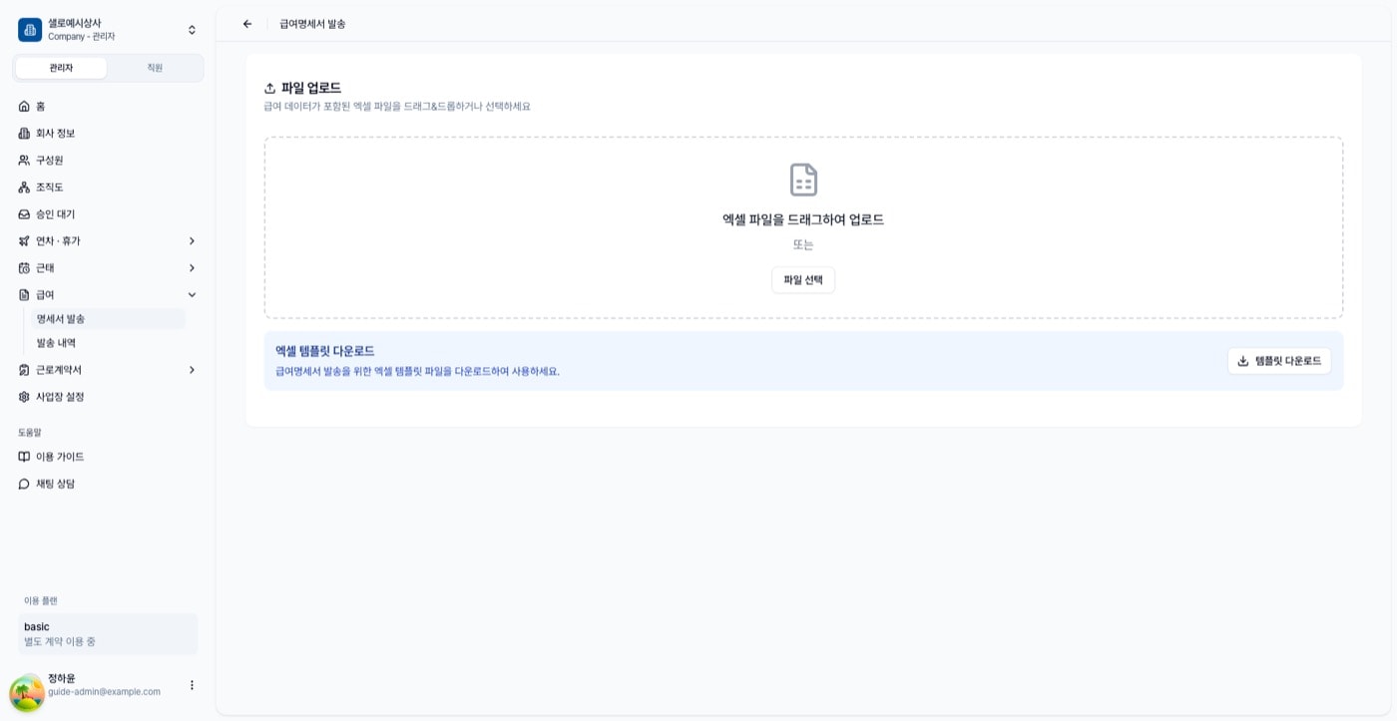Screen dimensions: 1397x721
Task: Click the 조직도 org chart icon
Action: pyautogui.click(x=24, y=186)
